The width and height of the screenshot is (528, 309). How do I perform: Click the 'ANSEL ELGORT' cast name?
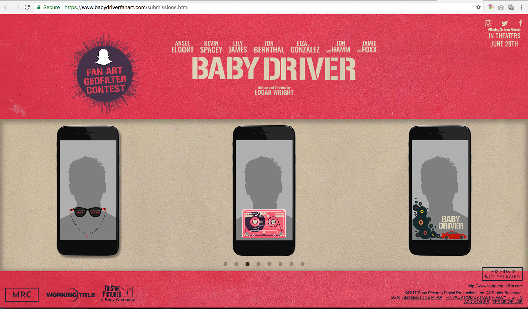(182, 47)
